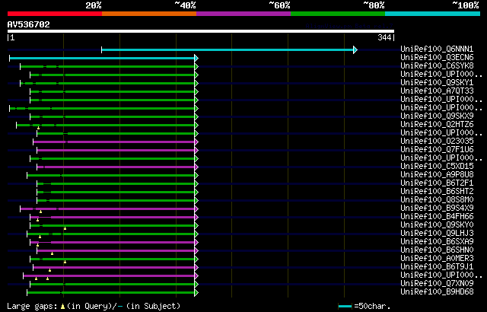Click the query end position label 344
Image resolution: width=487 pixels, height=312 pixels.
click(x=384, y=37)
